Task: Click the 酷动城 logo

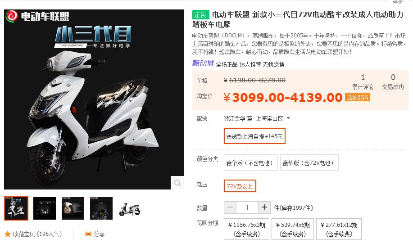Action: point(203,63)
